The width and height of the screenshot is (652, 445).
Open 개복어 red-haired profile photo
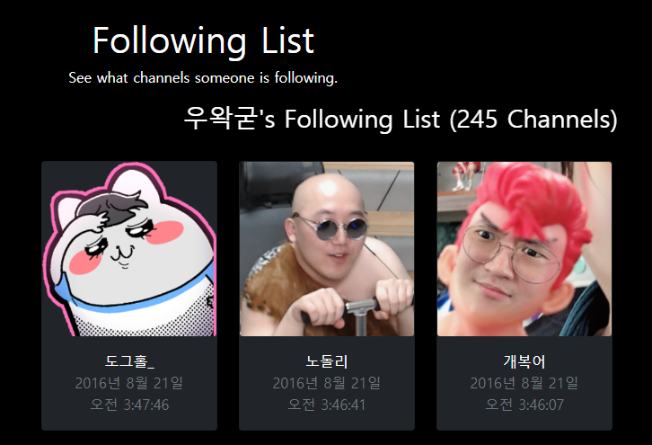click(524, 249)
